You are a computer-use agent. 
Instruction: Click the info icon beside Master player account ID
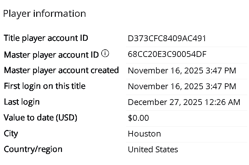coord(105,54)
